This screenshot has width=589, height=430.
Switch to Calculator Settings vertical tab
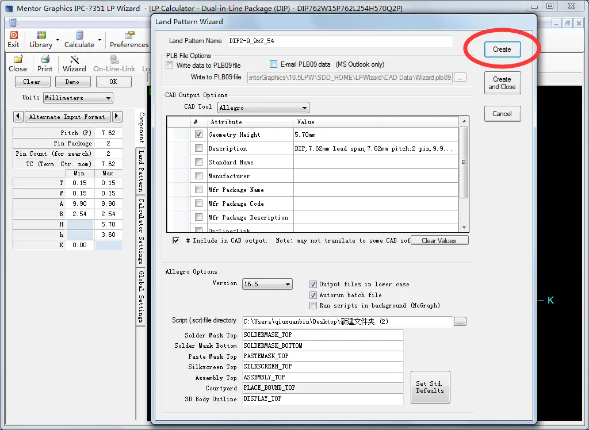[141, 231]
